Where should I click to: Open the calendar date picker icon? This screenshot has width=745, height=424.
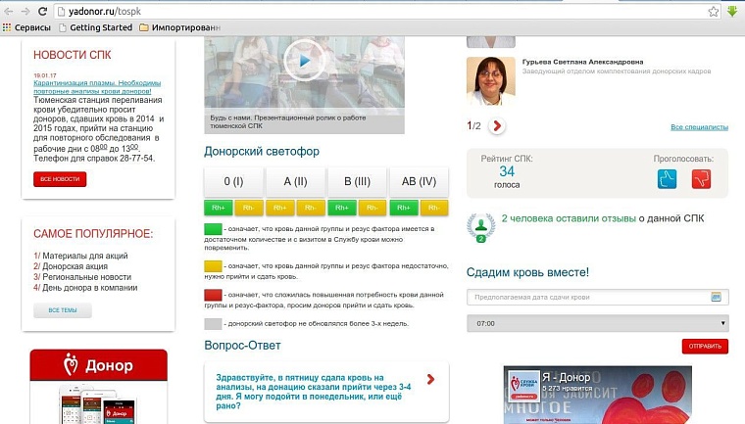pyautogui.click(x=716, y=297)
